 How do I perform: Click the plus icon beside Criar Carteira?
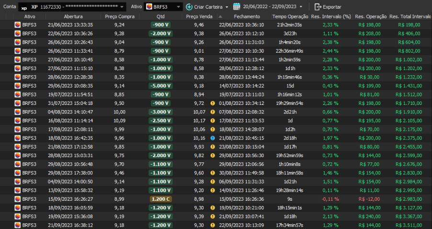point(189,7)
